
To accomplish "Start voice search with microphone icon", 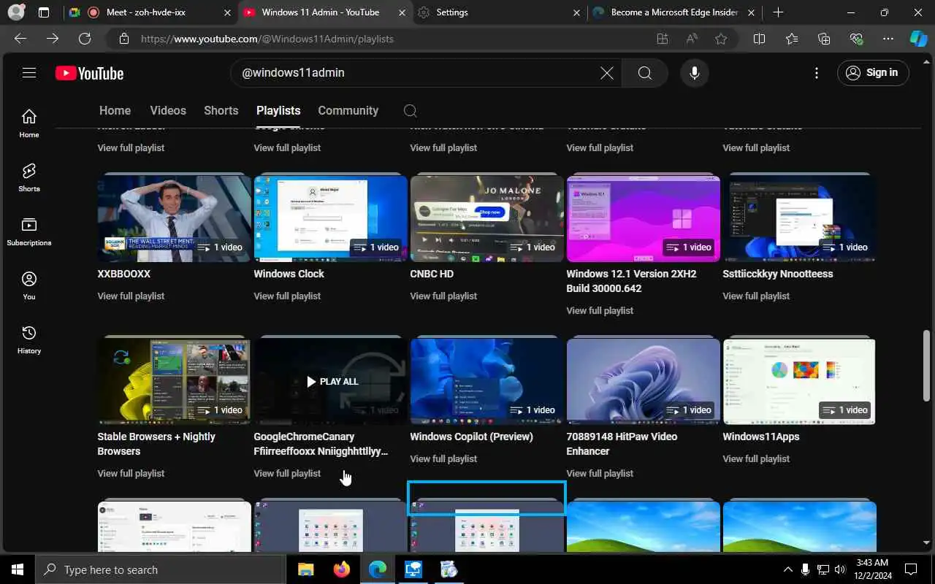I will 694,73.
